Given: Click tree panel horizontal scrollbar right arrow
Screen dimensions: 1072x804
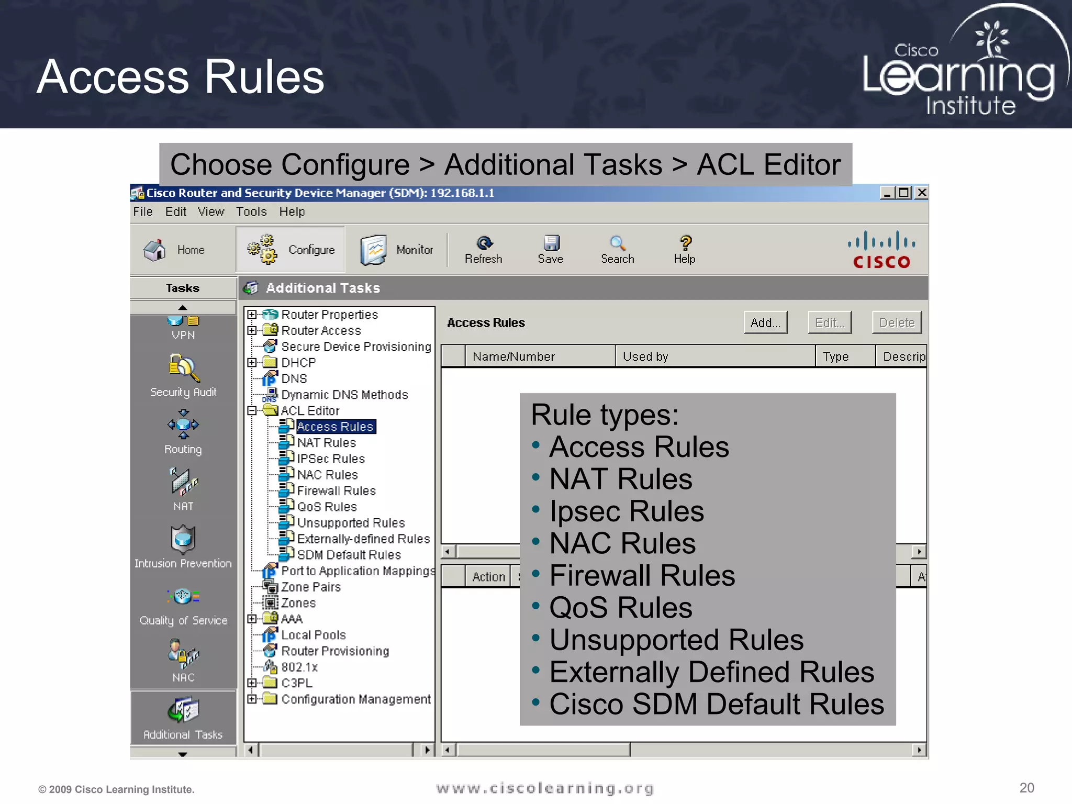Looking at the screenshot, I should [428, 750].
